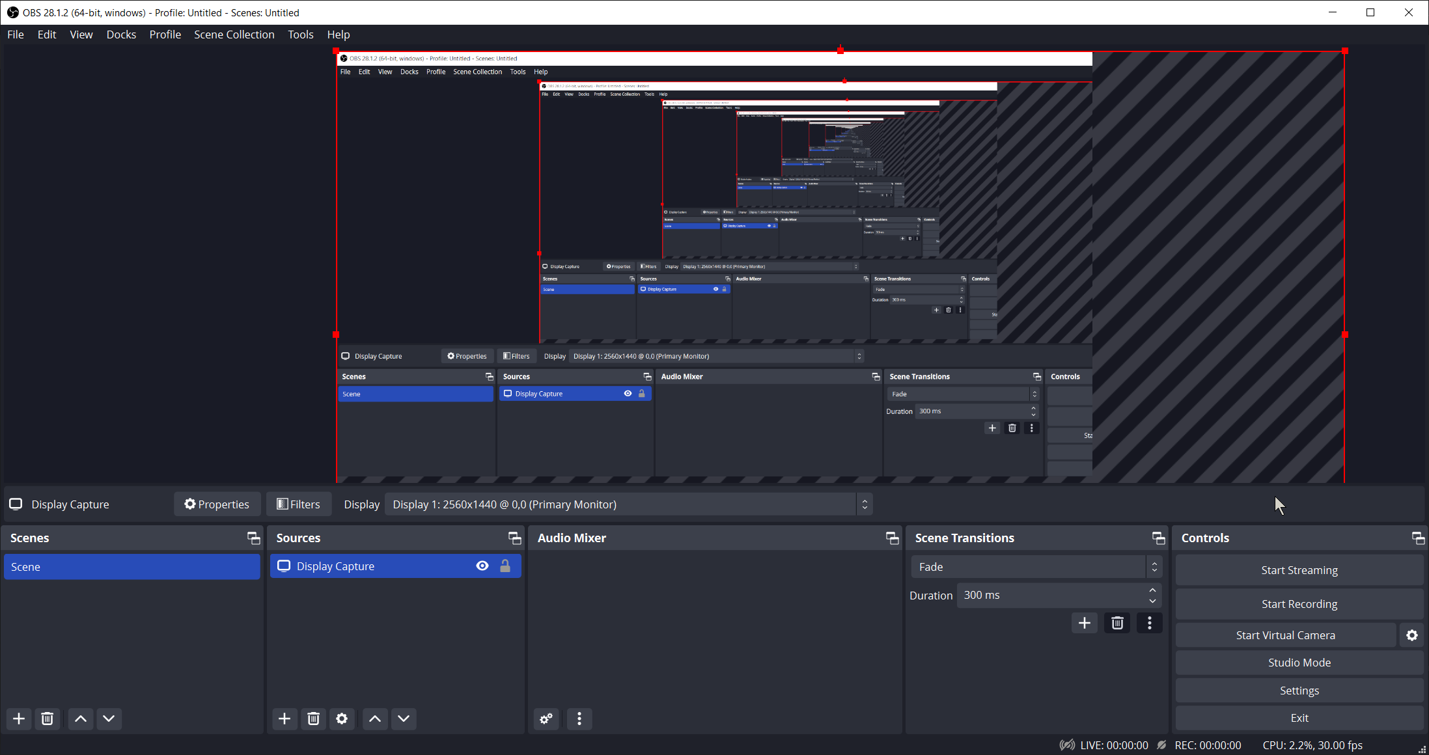Open virtual camera settings gear
1429x755 pixels.
1411,635
